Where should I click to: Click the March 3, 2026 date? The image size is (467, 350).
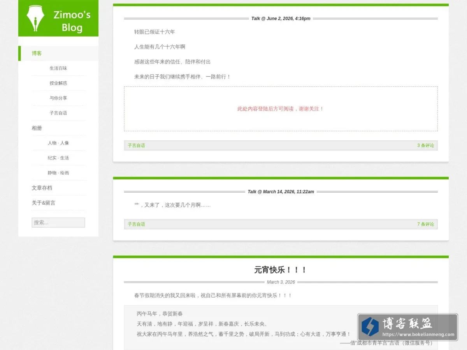(281, 282)
